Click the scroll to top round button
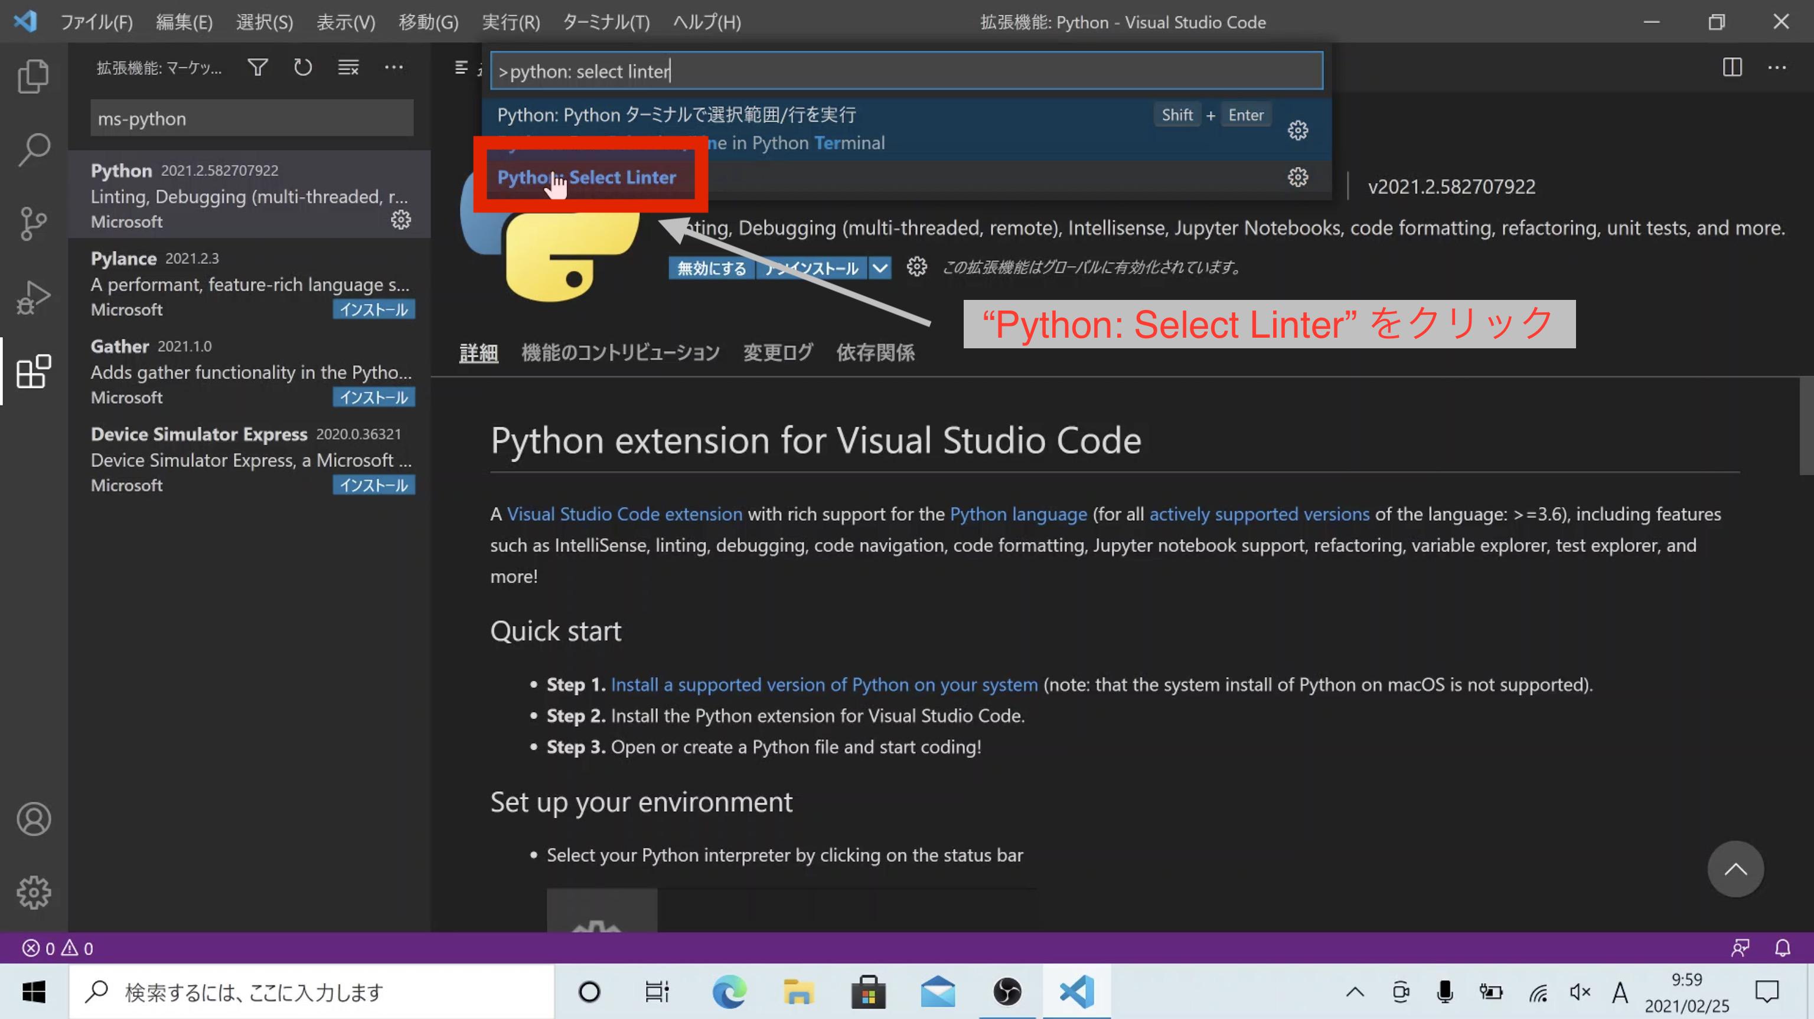The width and height of the screenshot is (1814, 1019). 1735,868
